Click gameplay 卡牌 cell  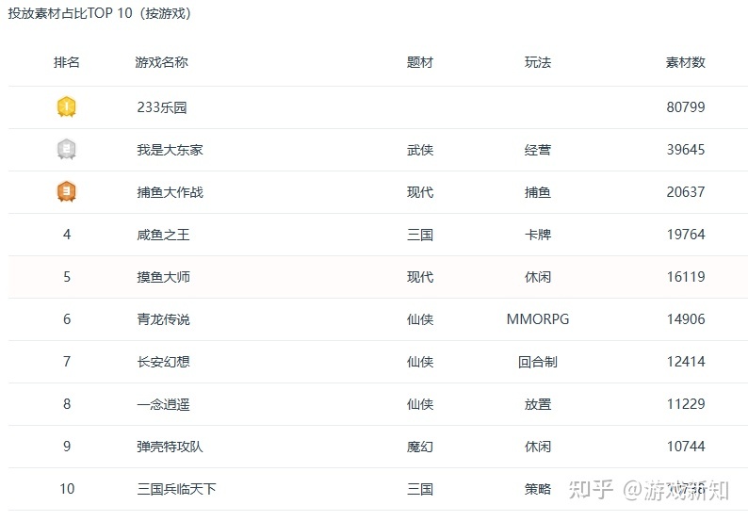click(x=538, y=235)
